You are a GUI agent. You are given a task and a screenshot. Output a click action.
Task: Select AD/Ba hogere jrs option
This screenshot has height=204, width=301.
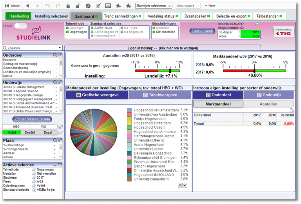tap(105, 32)
